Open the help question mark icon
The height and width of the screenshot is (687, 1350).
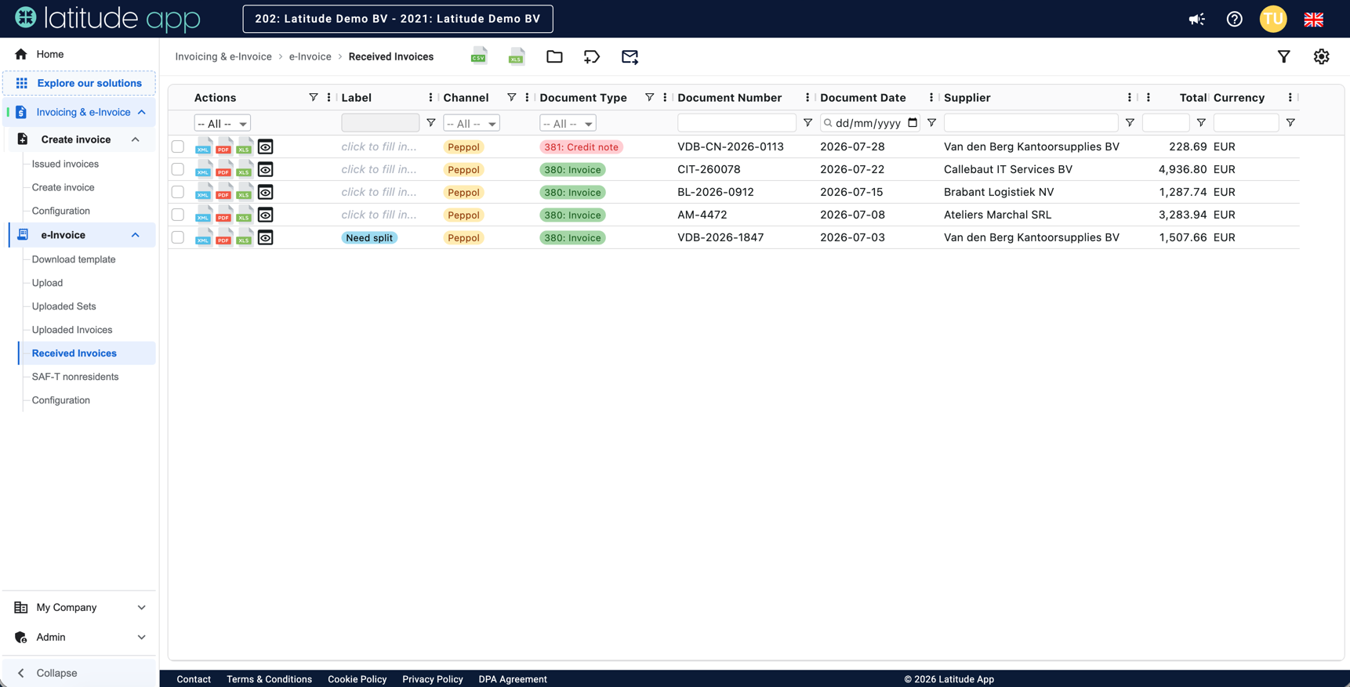(1234, 19)
